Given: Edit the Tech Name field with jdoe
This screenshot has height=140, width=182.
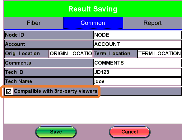Looking at the screenshot, I should [x=138, y=82].
